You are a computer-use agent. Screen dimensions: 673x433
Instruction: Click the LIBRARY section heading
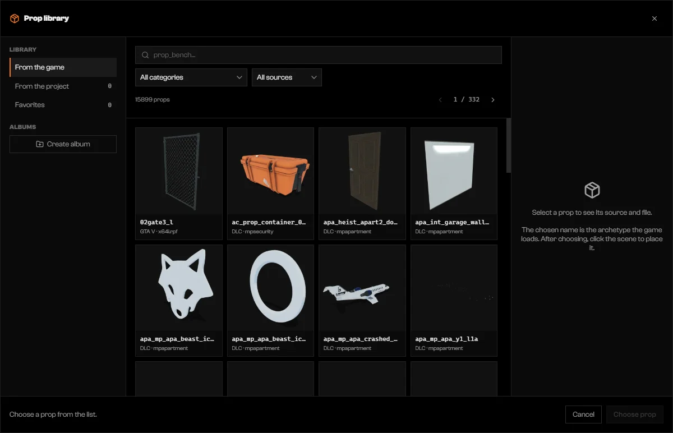[23, 50]
